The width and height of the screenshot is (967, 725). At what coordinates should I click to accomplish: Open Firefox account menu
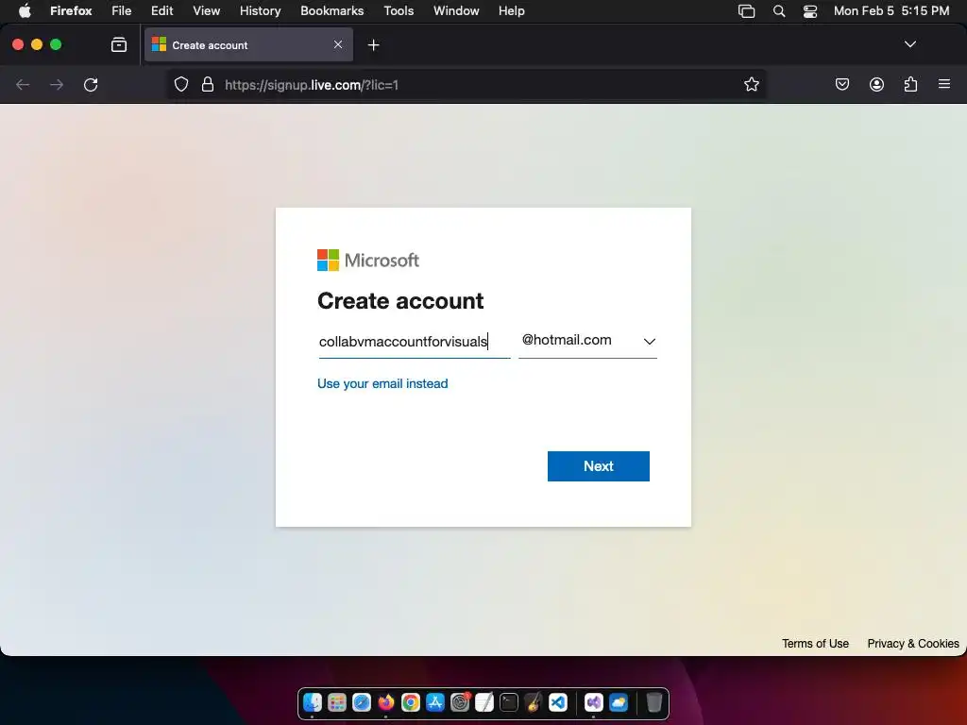tap(876, 84)
